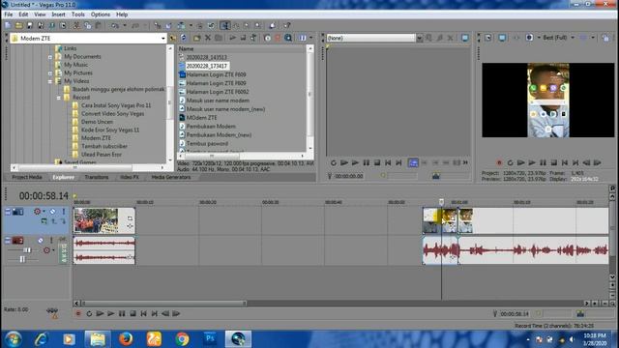Open the File menu
Image resolution: width=619 pixels, height=348 pixels.
9,14
